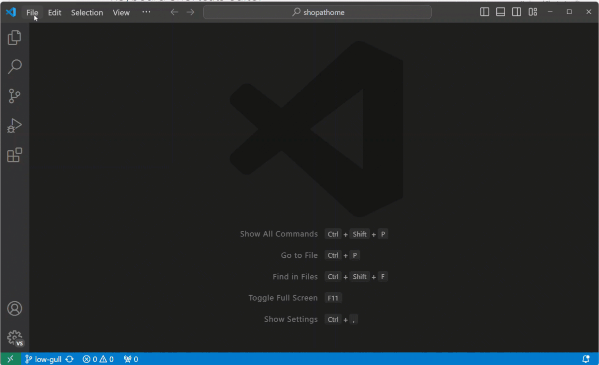Click the remote connection icon in status bar
Viewport: 599px width, 365px height.
tap(10, 359)
